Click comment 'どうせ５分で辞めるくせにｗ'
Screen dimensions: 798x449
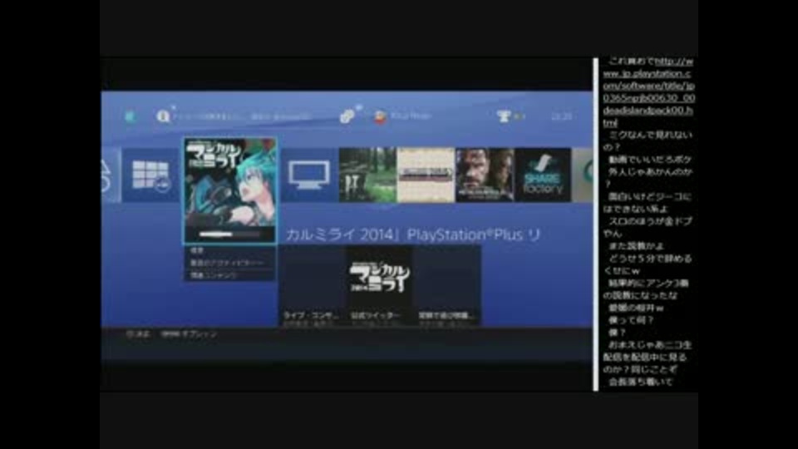point(648,264)
